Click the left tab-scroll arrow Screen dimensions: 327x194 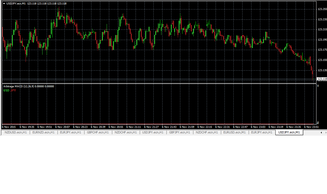(321, 133)
